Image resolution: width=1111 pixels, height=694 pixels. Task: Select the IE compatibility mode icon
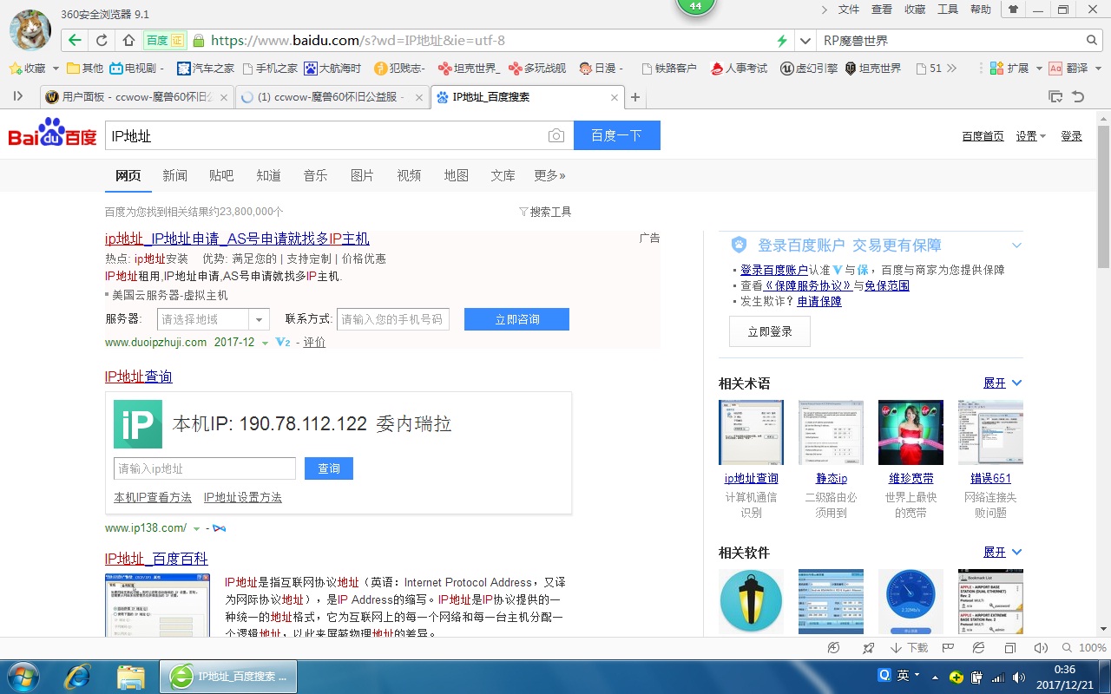978,647
